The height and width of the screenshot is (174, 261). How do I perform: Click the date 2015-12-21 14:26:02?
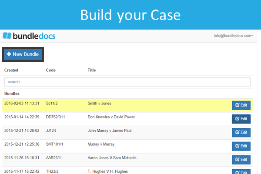click(22, 130)
